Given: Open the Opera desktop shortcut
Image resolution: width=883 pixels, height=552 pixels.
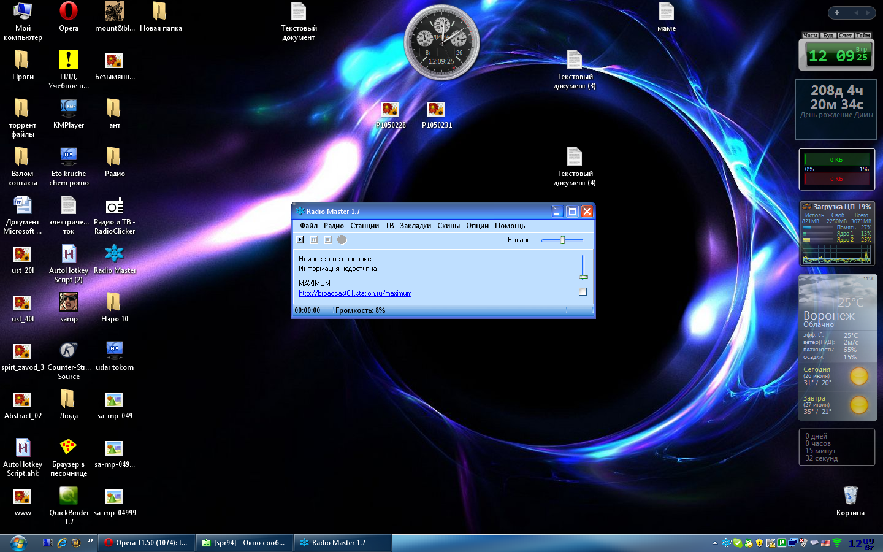Looking at the screenshot, I should click(69, 17).
